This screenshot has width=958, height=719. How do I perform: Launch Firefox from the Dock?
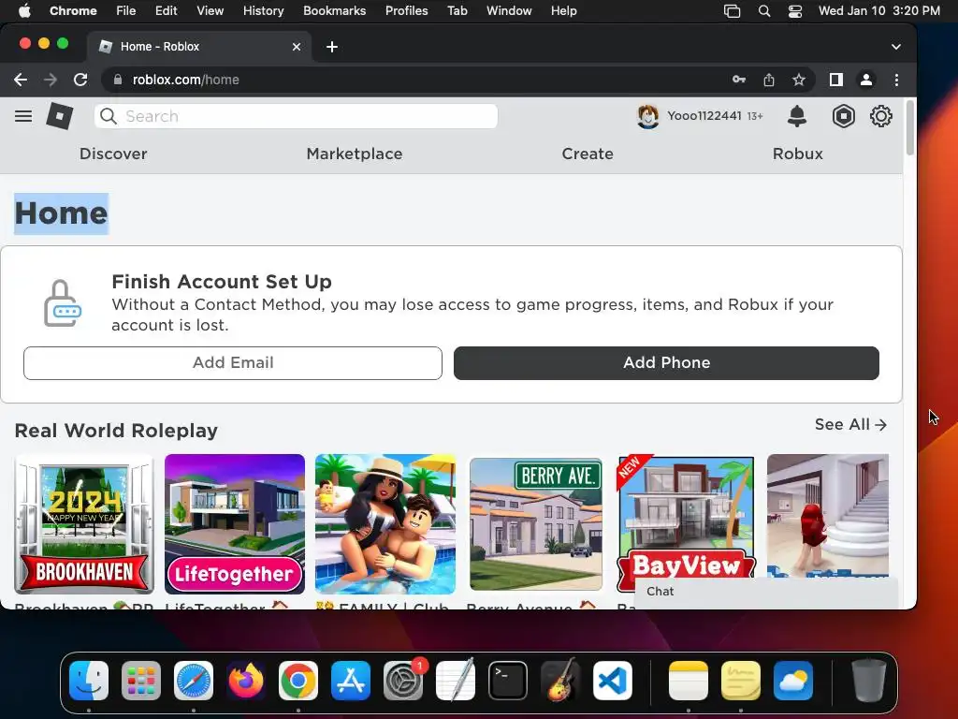click(246, 681)
